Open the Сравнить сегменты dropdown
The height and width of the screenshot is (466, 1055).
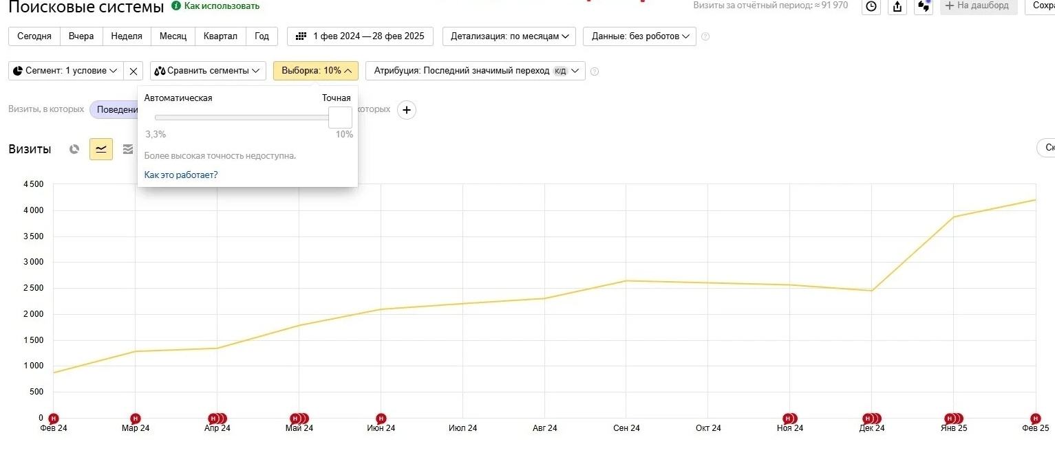pyautogui.click(x=208, y=71)
